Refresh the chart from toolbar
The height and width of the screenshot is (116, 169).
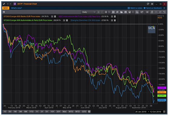pos(160,12)
